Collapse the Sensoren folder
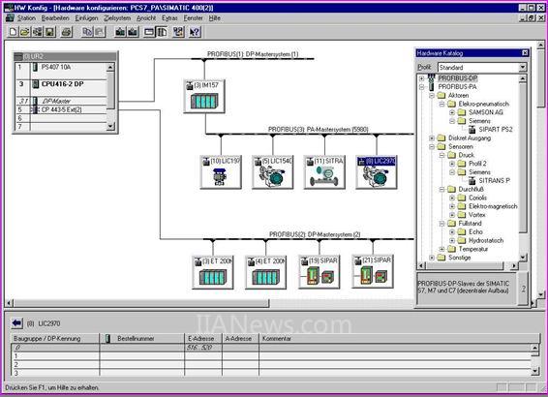548x397 pixels. [x=432, y=146]
